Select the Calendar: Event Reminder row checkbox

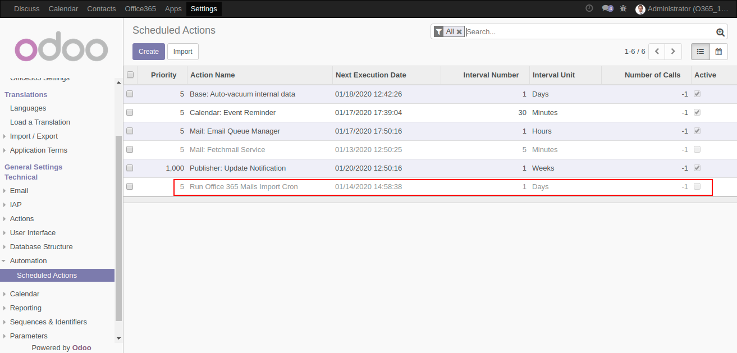130,112
